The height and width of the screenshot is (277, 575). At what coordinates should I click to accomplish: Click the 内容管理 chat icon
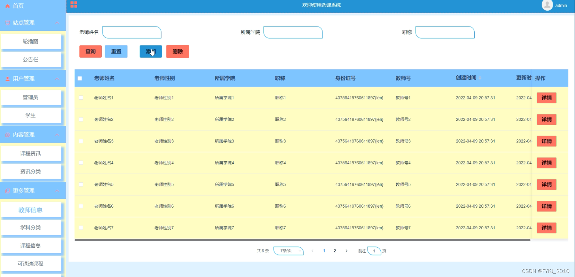[x=8, y=135]
